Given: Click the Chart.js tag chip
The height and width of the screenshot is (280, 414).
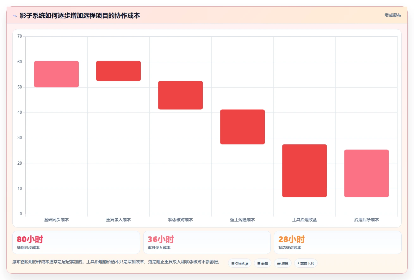Looking at the screenshot, I should (240, 263).
